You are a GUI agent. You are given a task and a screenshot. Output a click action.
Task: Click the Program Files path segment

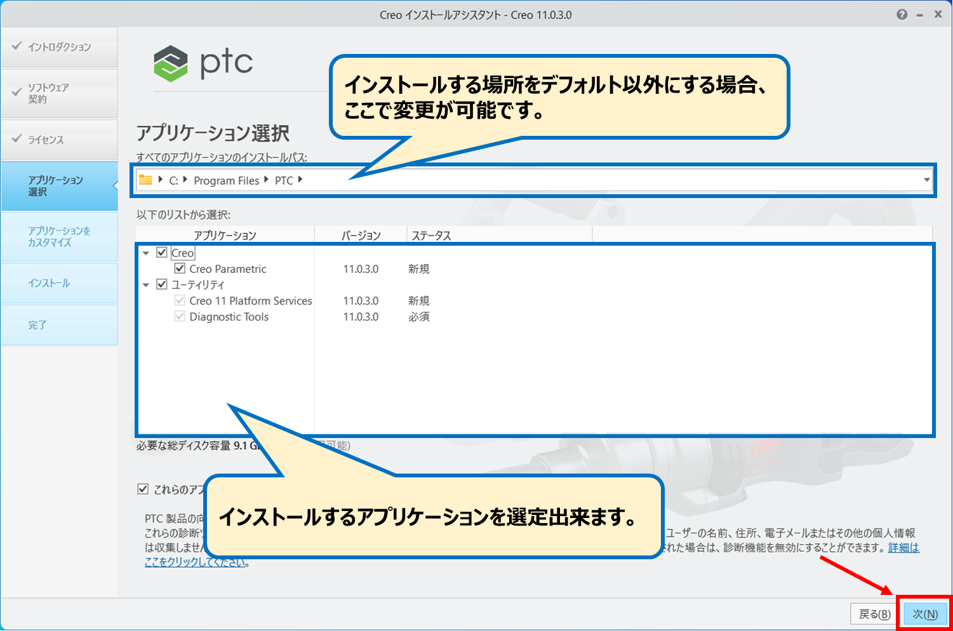tap(226, 181)
